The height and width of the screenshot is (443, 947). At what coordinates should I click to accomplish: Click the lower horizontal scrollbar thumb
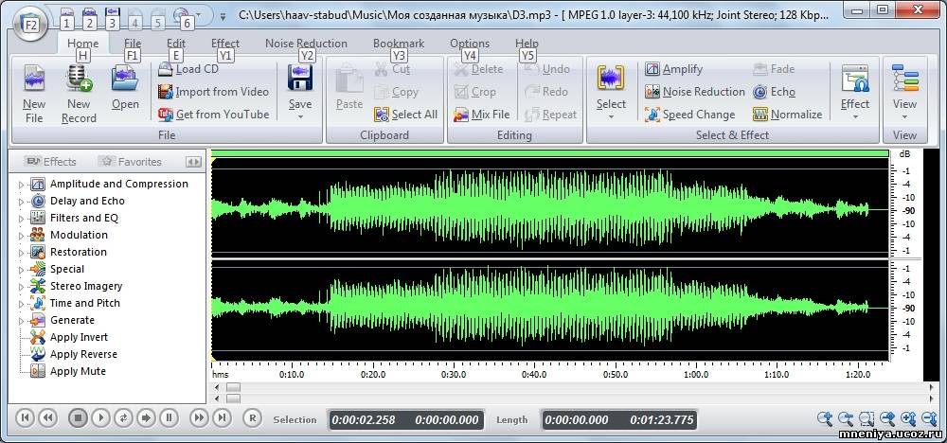[233, 399]
